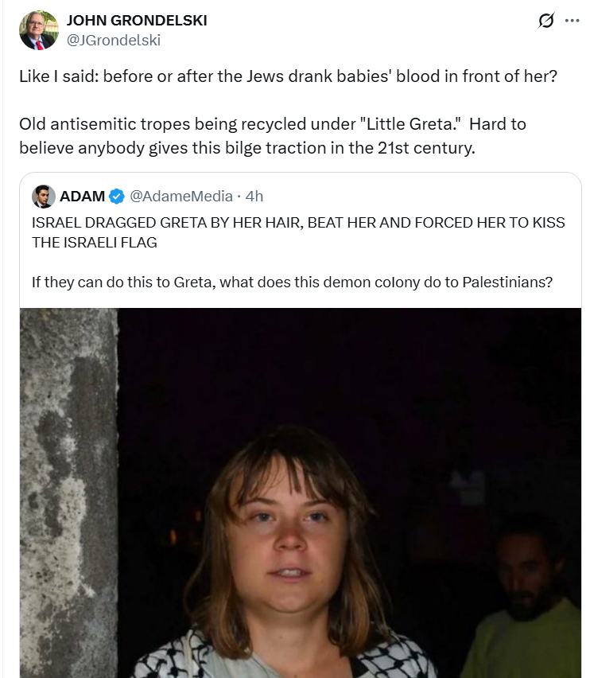Open the three-dot more options menu

pyautogui.click(x=573, y=21)
